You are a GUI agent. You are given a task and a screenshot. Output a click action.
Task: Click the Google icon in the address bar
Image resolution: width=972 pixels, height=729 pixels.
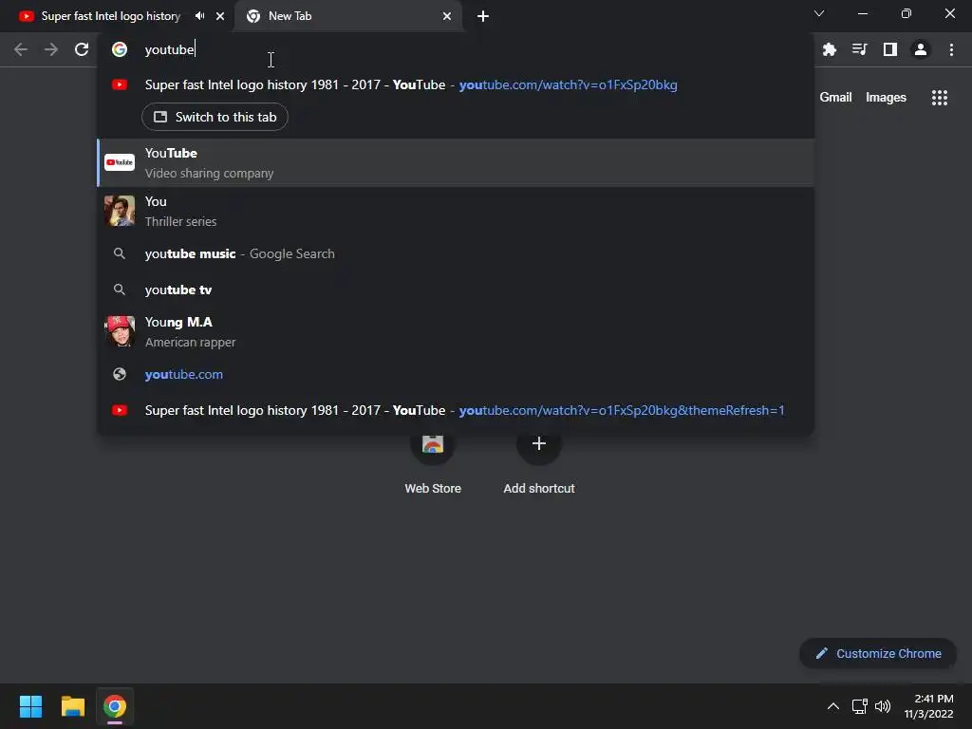pyautogui.click(x=120, y=49)
